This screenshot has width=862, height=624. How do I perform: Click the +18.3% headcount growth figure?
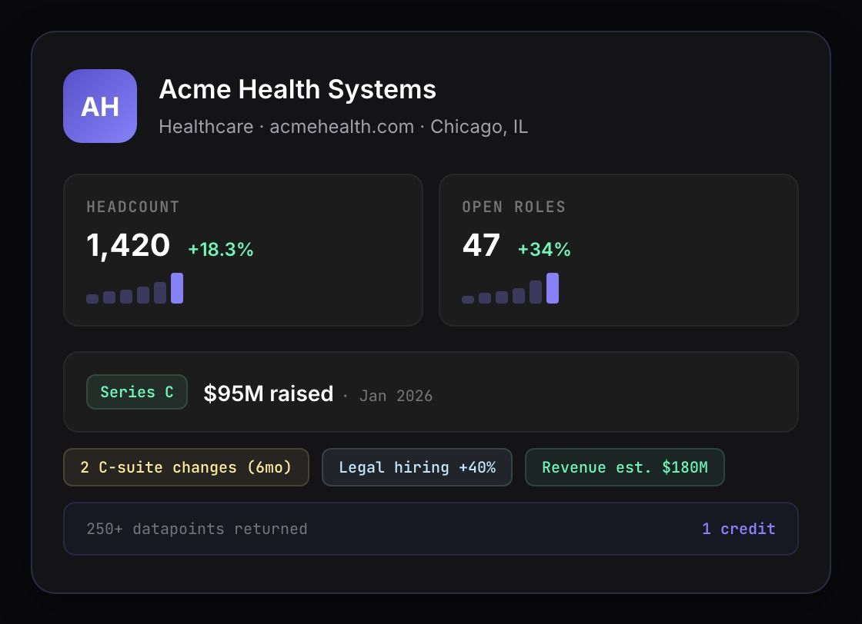[220, 249]
